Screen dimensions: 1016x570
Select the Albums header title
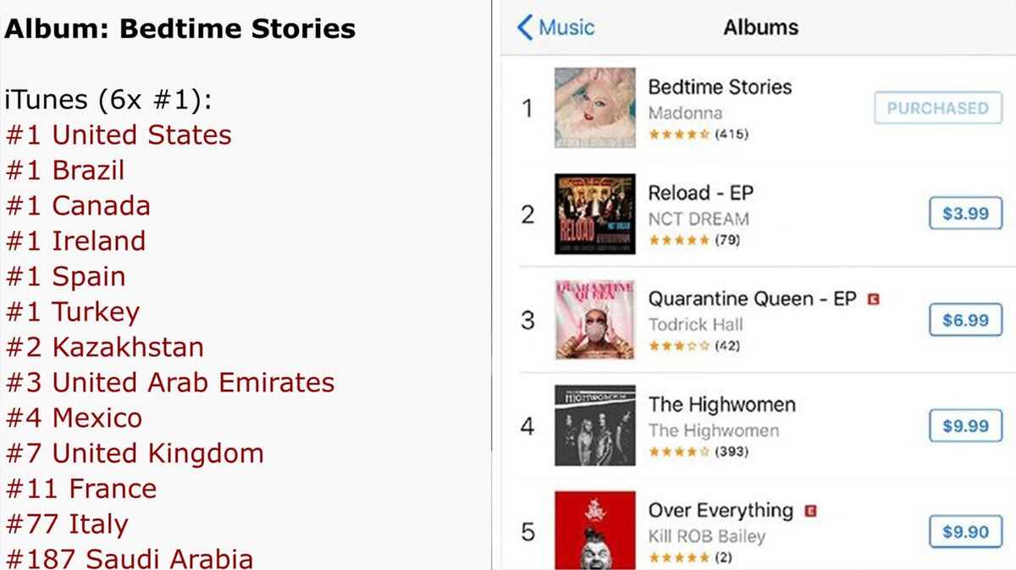point(759,27)
